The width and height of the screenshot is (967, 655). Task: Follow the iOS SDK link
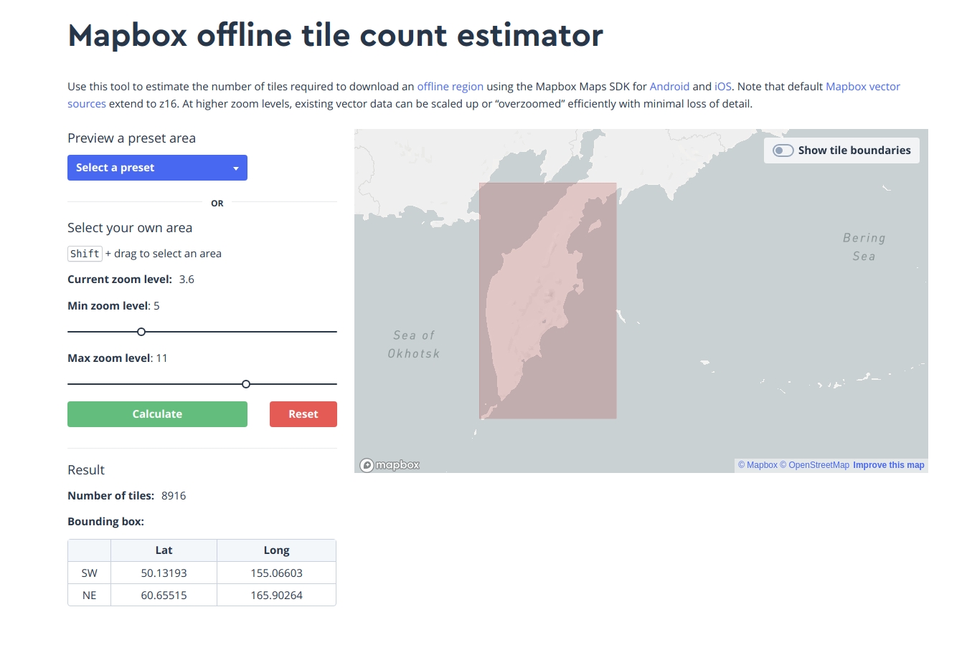(x=722, y=87)
